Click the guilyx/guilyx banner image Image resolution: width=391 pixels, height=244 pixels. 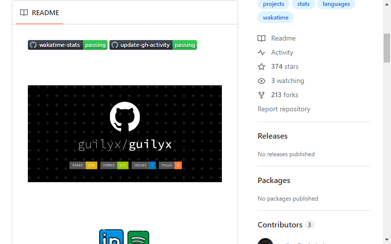[x=125, y=134]
